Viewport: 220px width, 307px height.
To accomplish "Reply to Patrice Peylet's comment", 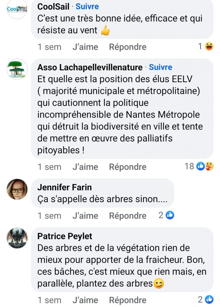I will (128, 300).
